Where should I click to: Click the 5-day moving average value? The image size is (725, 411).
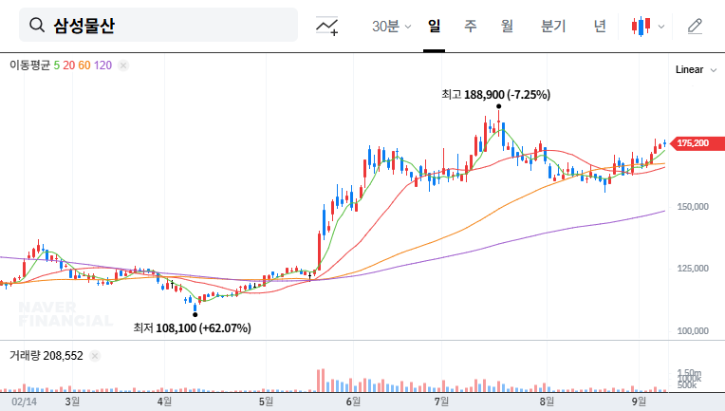[x=56, y=65]
